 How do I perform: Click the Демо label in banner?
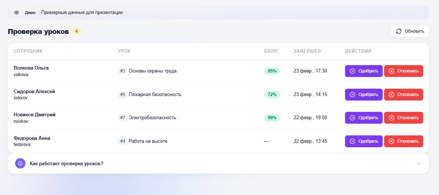[x=30, y=13]
